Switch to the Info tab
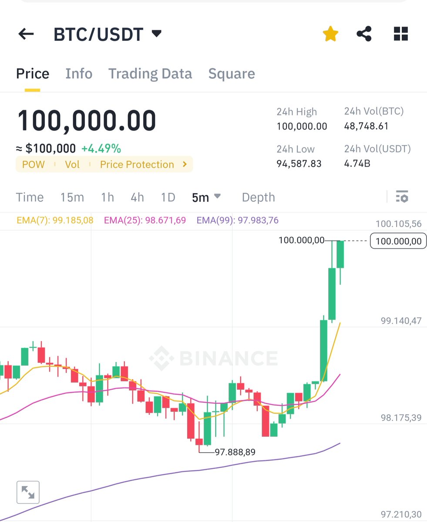This screenshot has width=427, height=522. (79, 74)
